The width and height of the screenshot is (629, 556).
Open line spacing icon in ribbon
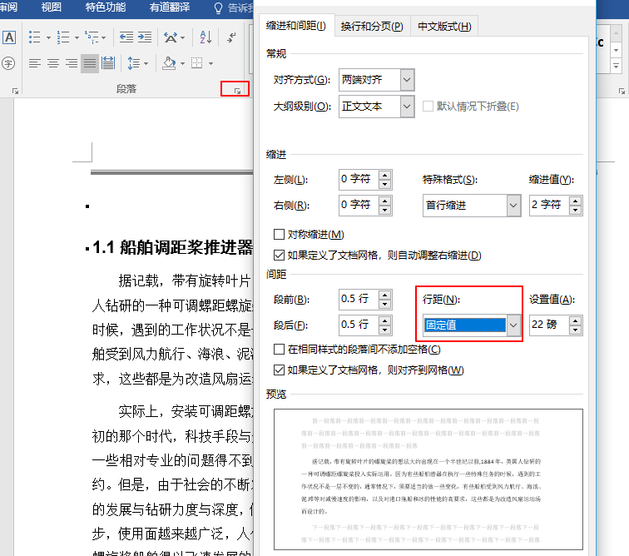133,63
